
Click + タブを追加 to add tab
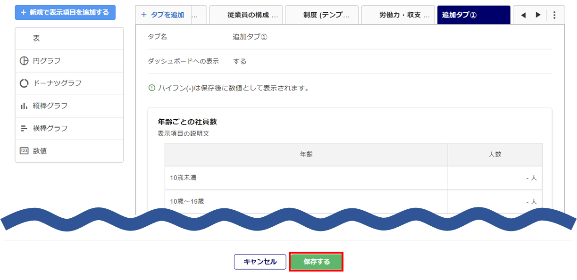(163, 15)
